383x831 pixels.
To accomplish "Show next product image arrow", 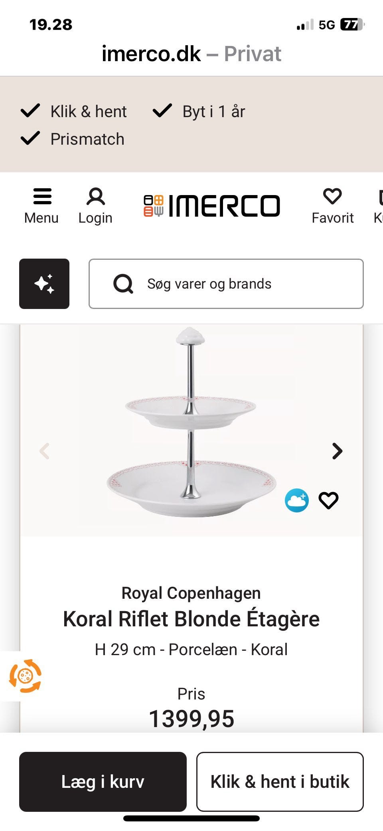I will click(x=337, y=451).
